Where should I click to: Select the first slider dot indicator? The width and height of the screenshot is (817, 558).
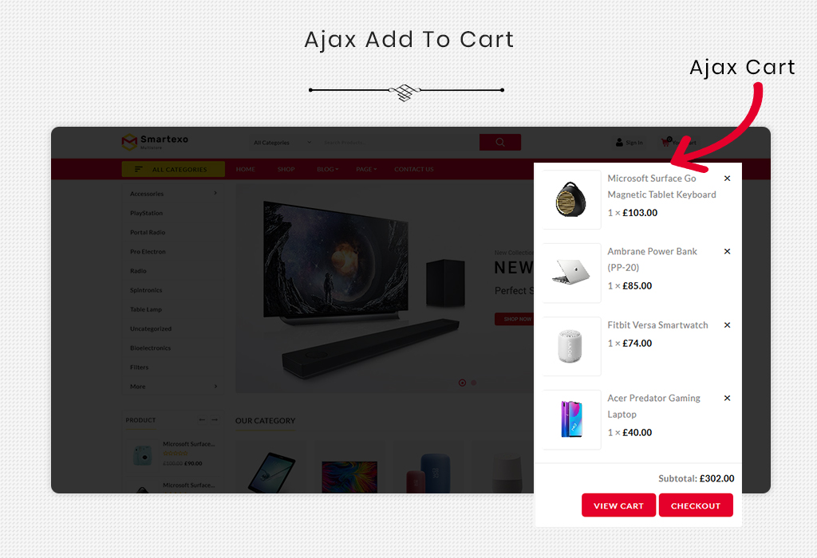(x=462, y=383)
